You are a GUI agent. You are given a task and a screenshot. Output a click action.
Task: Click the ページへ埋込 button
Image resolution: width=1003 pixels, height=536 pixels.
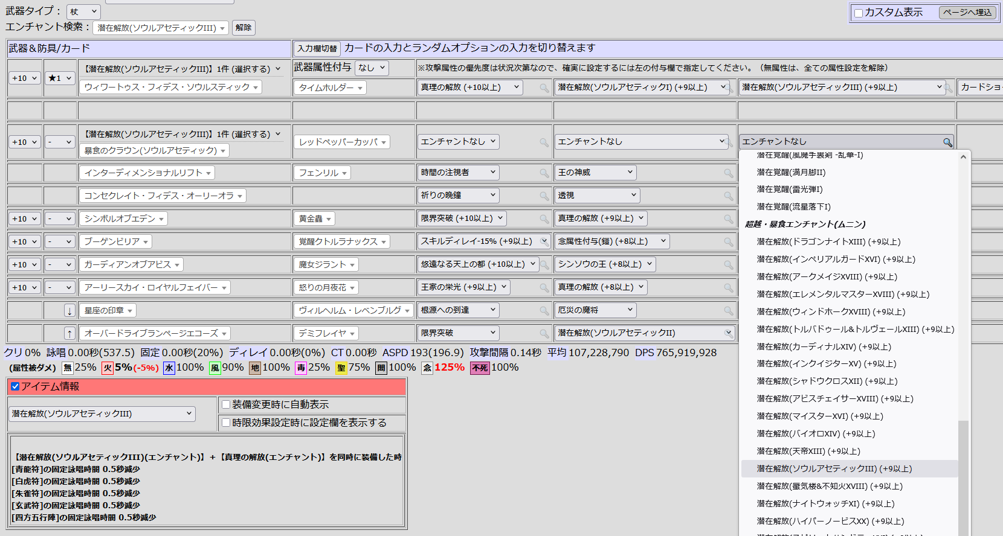click(967, 12)
